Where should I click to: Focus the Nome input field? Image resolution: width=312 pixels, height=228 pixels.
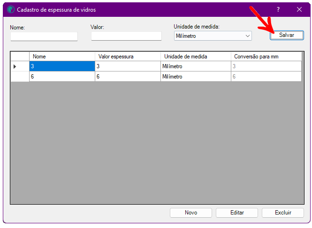pyautogui.click(x=44, y=36)
